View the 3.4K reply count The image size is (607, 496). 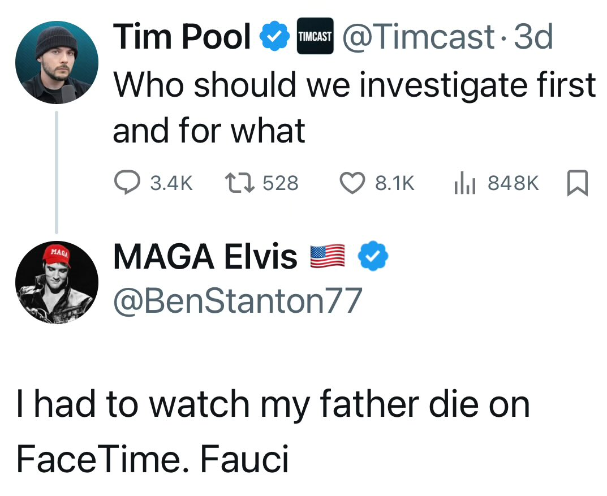pos(170,182)
